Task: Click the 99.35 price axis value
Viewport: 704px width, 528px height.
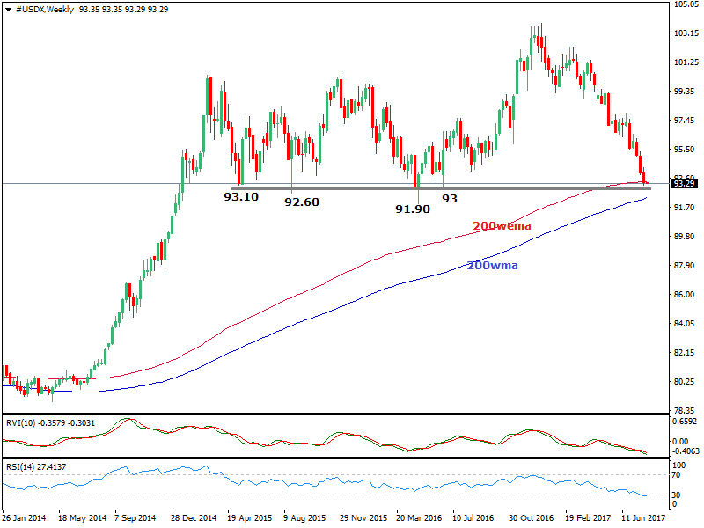Action: 684,92
